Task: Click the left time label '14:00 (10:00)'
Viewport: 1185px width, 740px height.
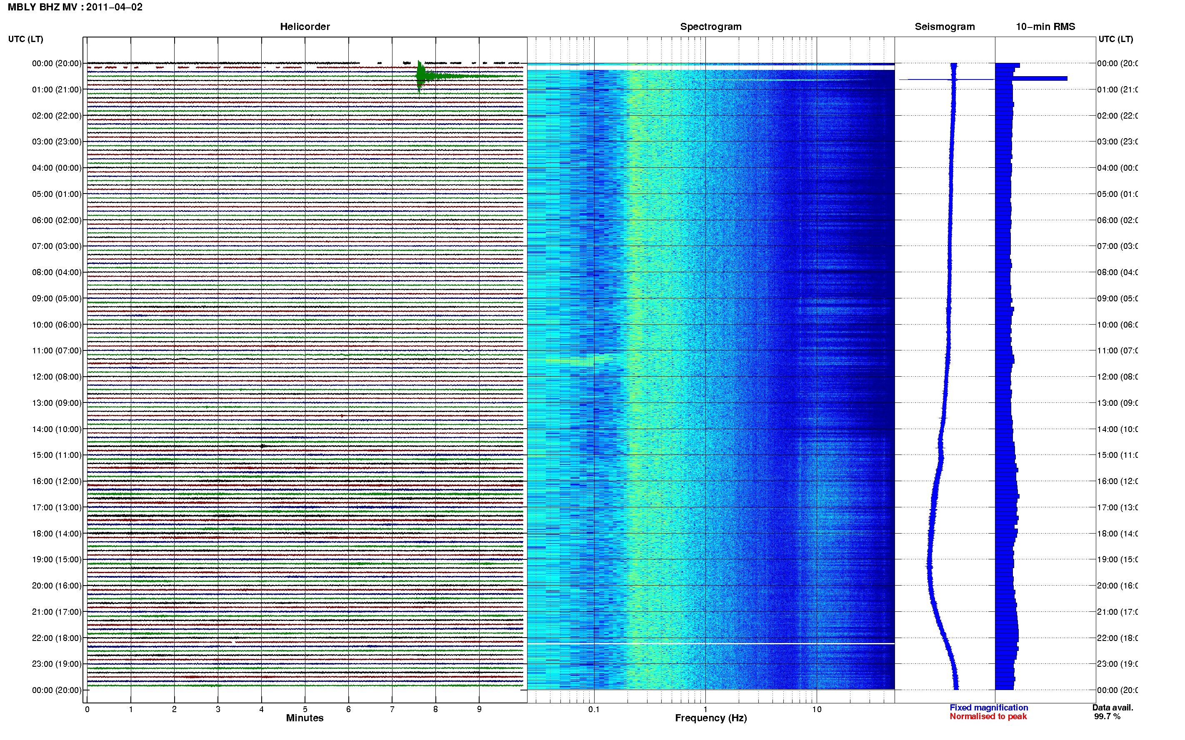Action: (57, 429)
